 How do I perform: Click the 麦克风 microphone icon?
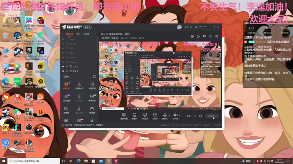164,115
